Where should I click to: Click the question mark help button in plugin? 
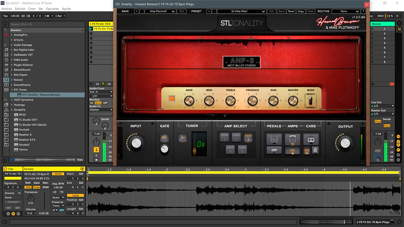pyautogui.click(x=363, y=11)
